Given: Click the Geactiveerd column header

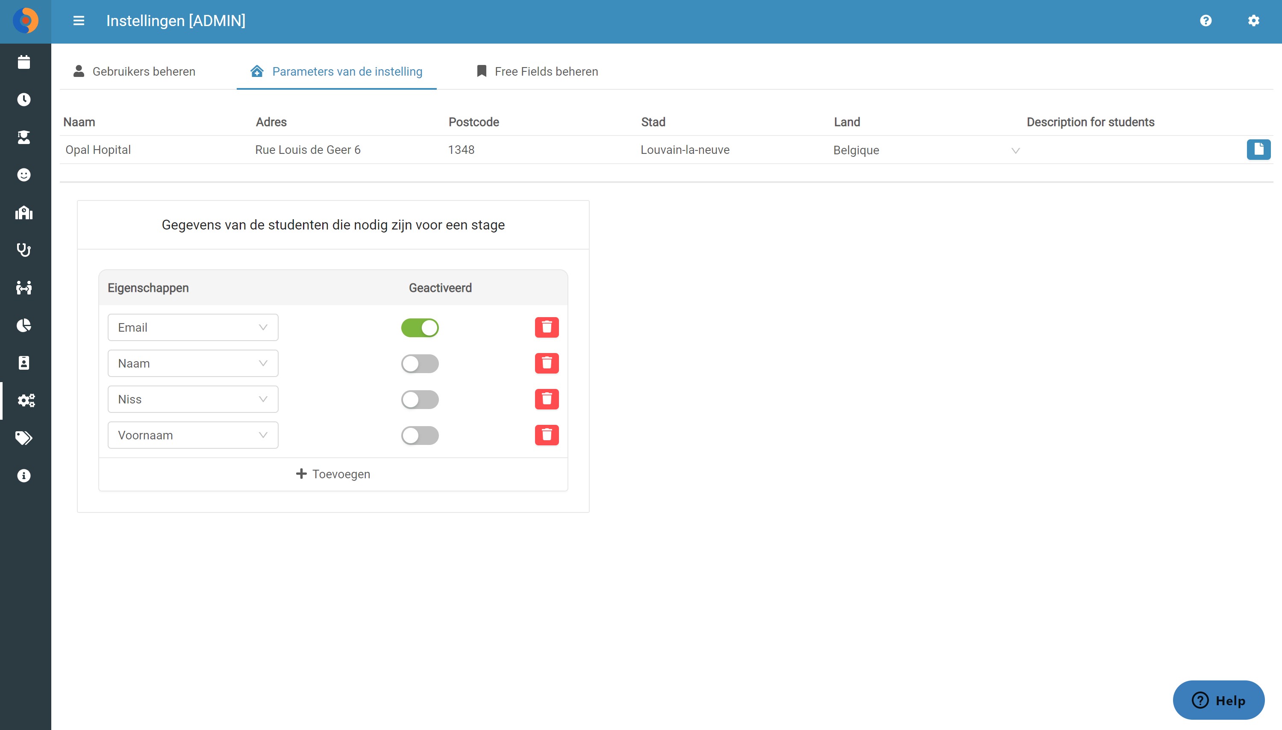Looking at the screenshot, I should coord(440,288).
